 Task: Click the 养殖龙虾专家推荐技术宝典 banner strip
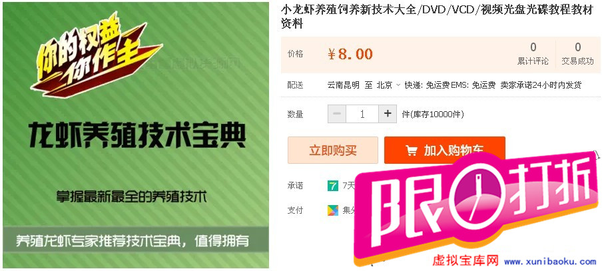pyautogui.click(x=136, y=240)
